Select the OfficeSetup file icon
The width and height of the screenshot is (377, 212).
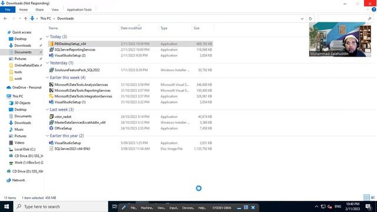click(51, 128)
